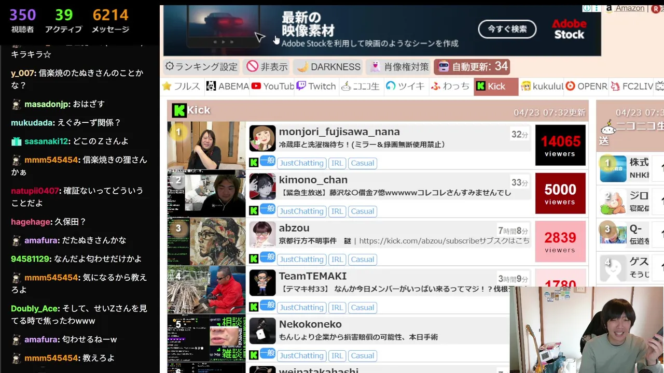Click 2839 viewers count box
Viewport: 664px width, 373px height.
(x=560, y=242)
